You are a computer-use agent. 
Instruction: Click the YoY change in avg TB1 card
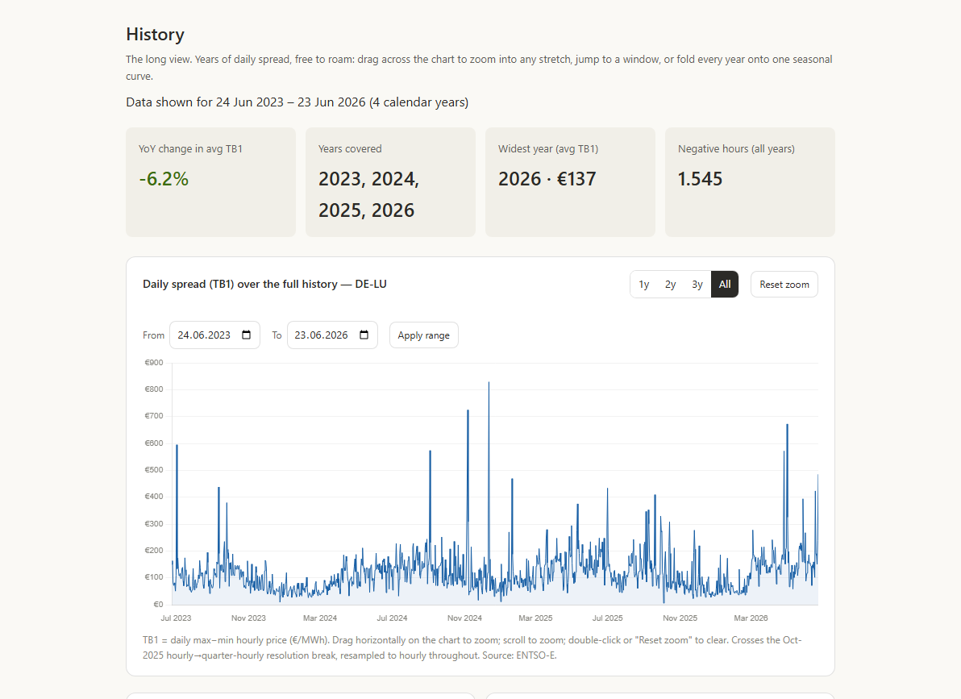[211, 182]
